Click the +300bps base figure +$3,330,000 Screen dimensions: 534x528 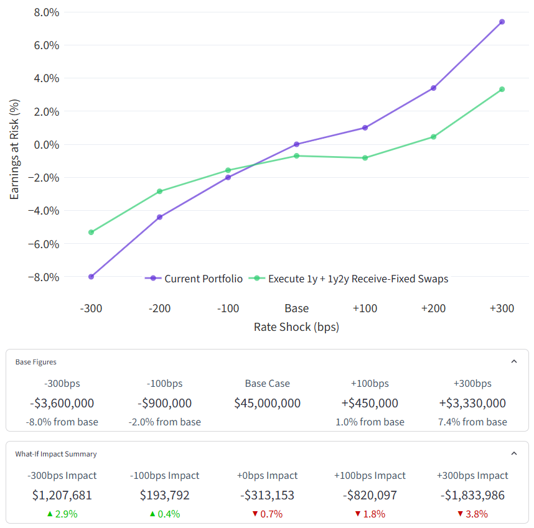[x=472, y=403]
